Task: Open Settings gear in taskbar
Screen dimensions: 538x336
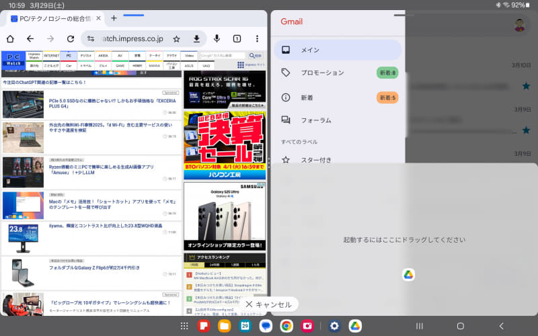Action: pyautogui.click(x=334, y=326)
